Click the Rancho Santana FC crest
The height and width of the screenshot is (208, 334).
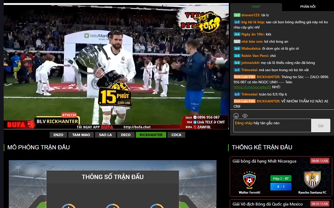point(312,179)
